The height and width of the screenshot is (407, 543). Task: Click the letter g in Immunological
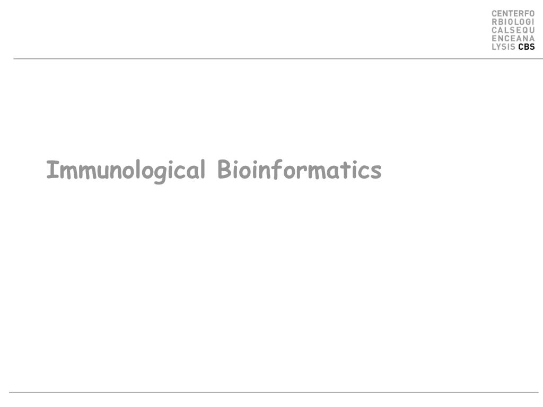161,173
